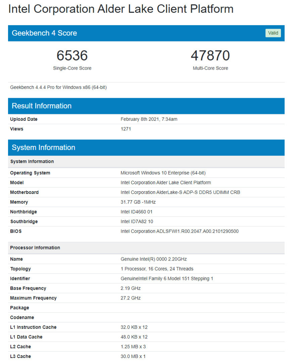Select the blue System Information section header
The image size is (294, 363).
[43, 148]
